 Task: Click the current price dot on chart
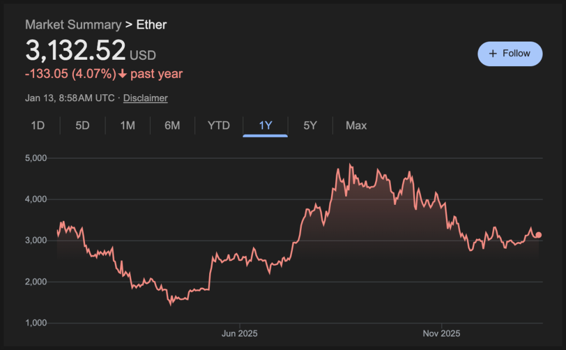(538, 235)
